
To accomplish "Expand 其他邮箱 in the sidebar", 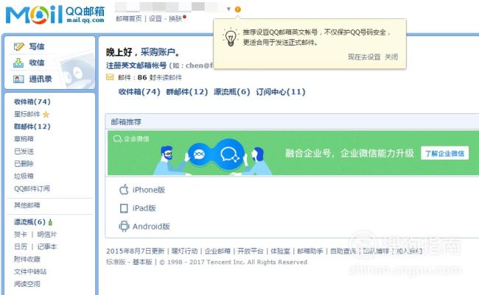I will click(x=27, y=205).
